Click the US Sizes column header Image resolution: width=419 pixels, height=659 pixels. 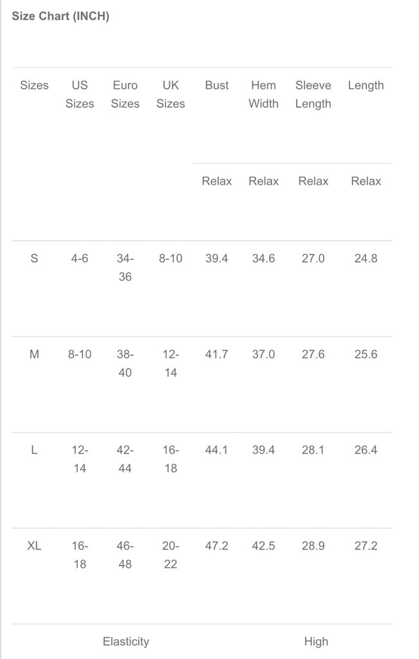pyautogui.click(x=80, y=95)
